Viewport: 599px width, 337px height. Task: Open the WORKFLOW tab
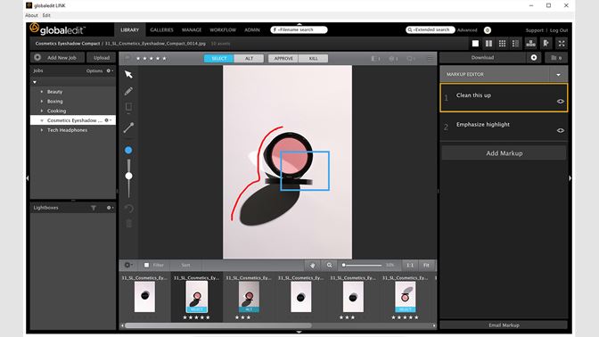[x=223, y=29]
